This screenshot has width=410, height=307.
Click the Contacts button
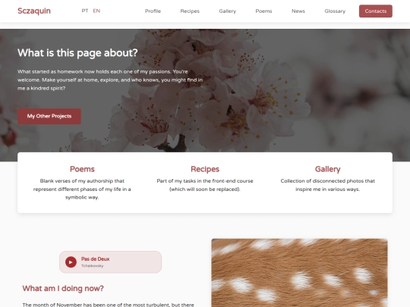click(376, 11)
